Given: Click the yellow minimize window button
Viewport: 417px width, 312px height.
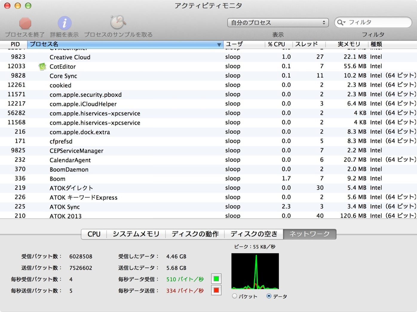Looking at the screenshot, I should [18, 6].
